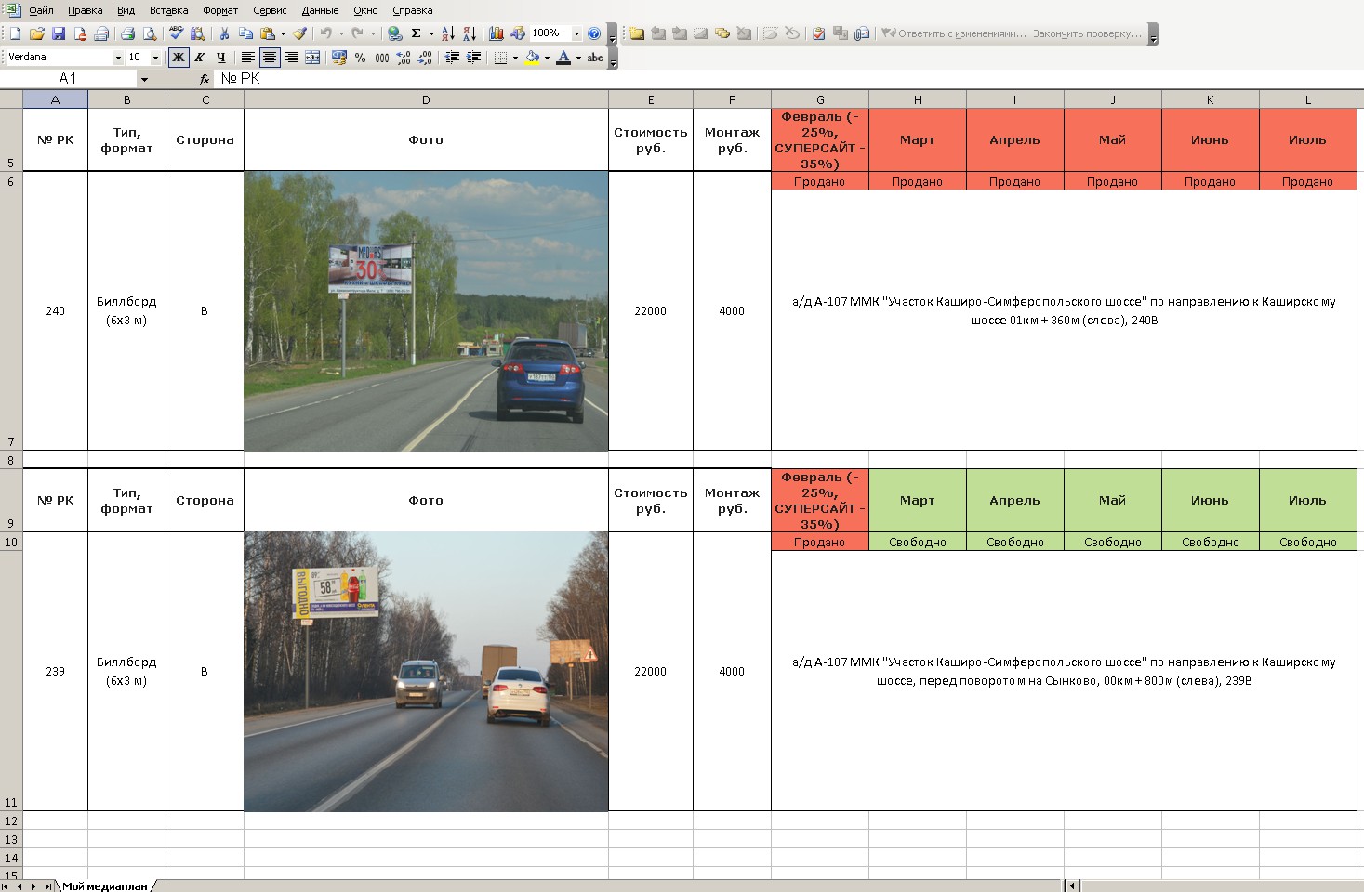Cut the selection with the scissors icon
Screen dimensions: 1364x892
pyautogui.click(x=224, y=33)
